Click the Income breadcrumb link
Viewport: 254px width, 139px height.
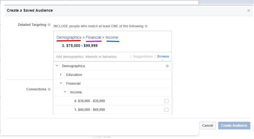click(112, 37)
